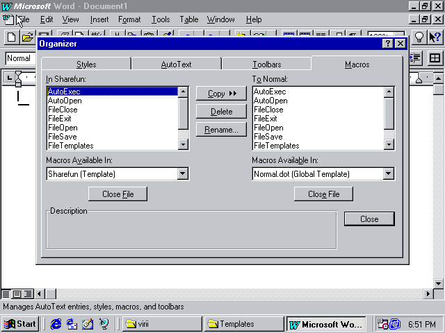445x333 pixels.
Task: Launch Internet Explorer from quick launch
Action: tap(56, 324)
